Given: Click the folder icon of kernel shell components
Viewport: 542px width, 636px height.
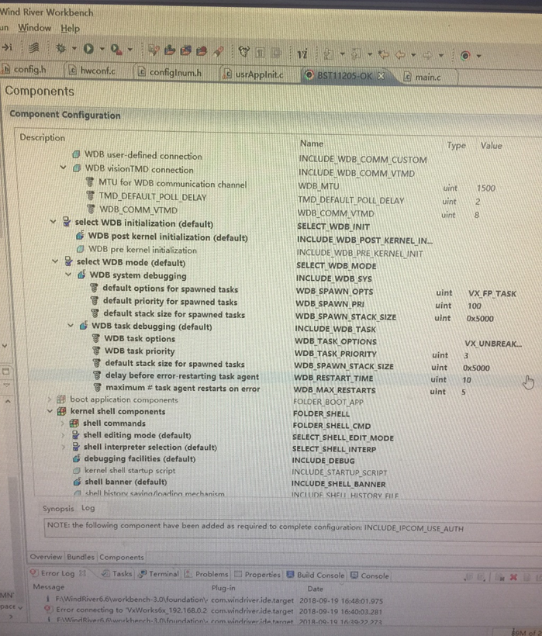Looking at the screenshot, I should 61,411.
